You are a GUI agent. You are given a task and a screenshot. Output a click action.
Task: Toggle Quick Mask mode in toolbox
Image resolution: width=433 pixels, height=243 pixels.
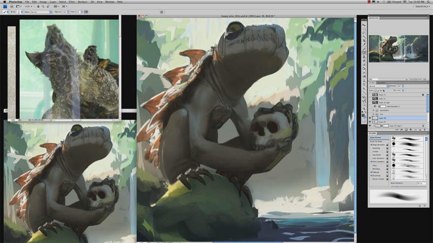pos(364,121)
